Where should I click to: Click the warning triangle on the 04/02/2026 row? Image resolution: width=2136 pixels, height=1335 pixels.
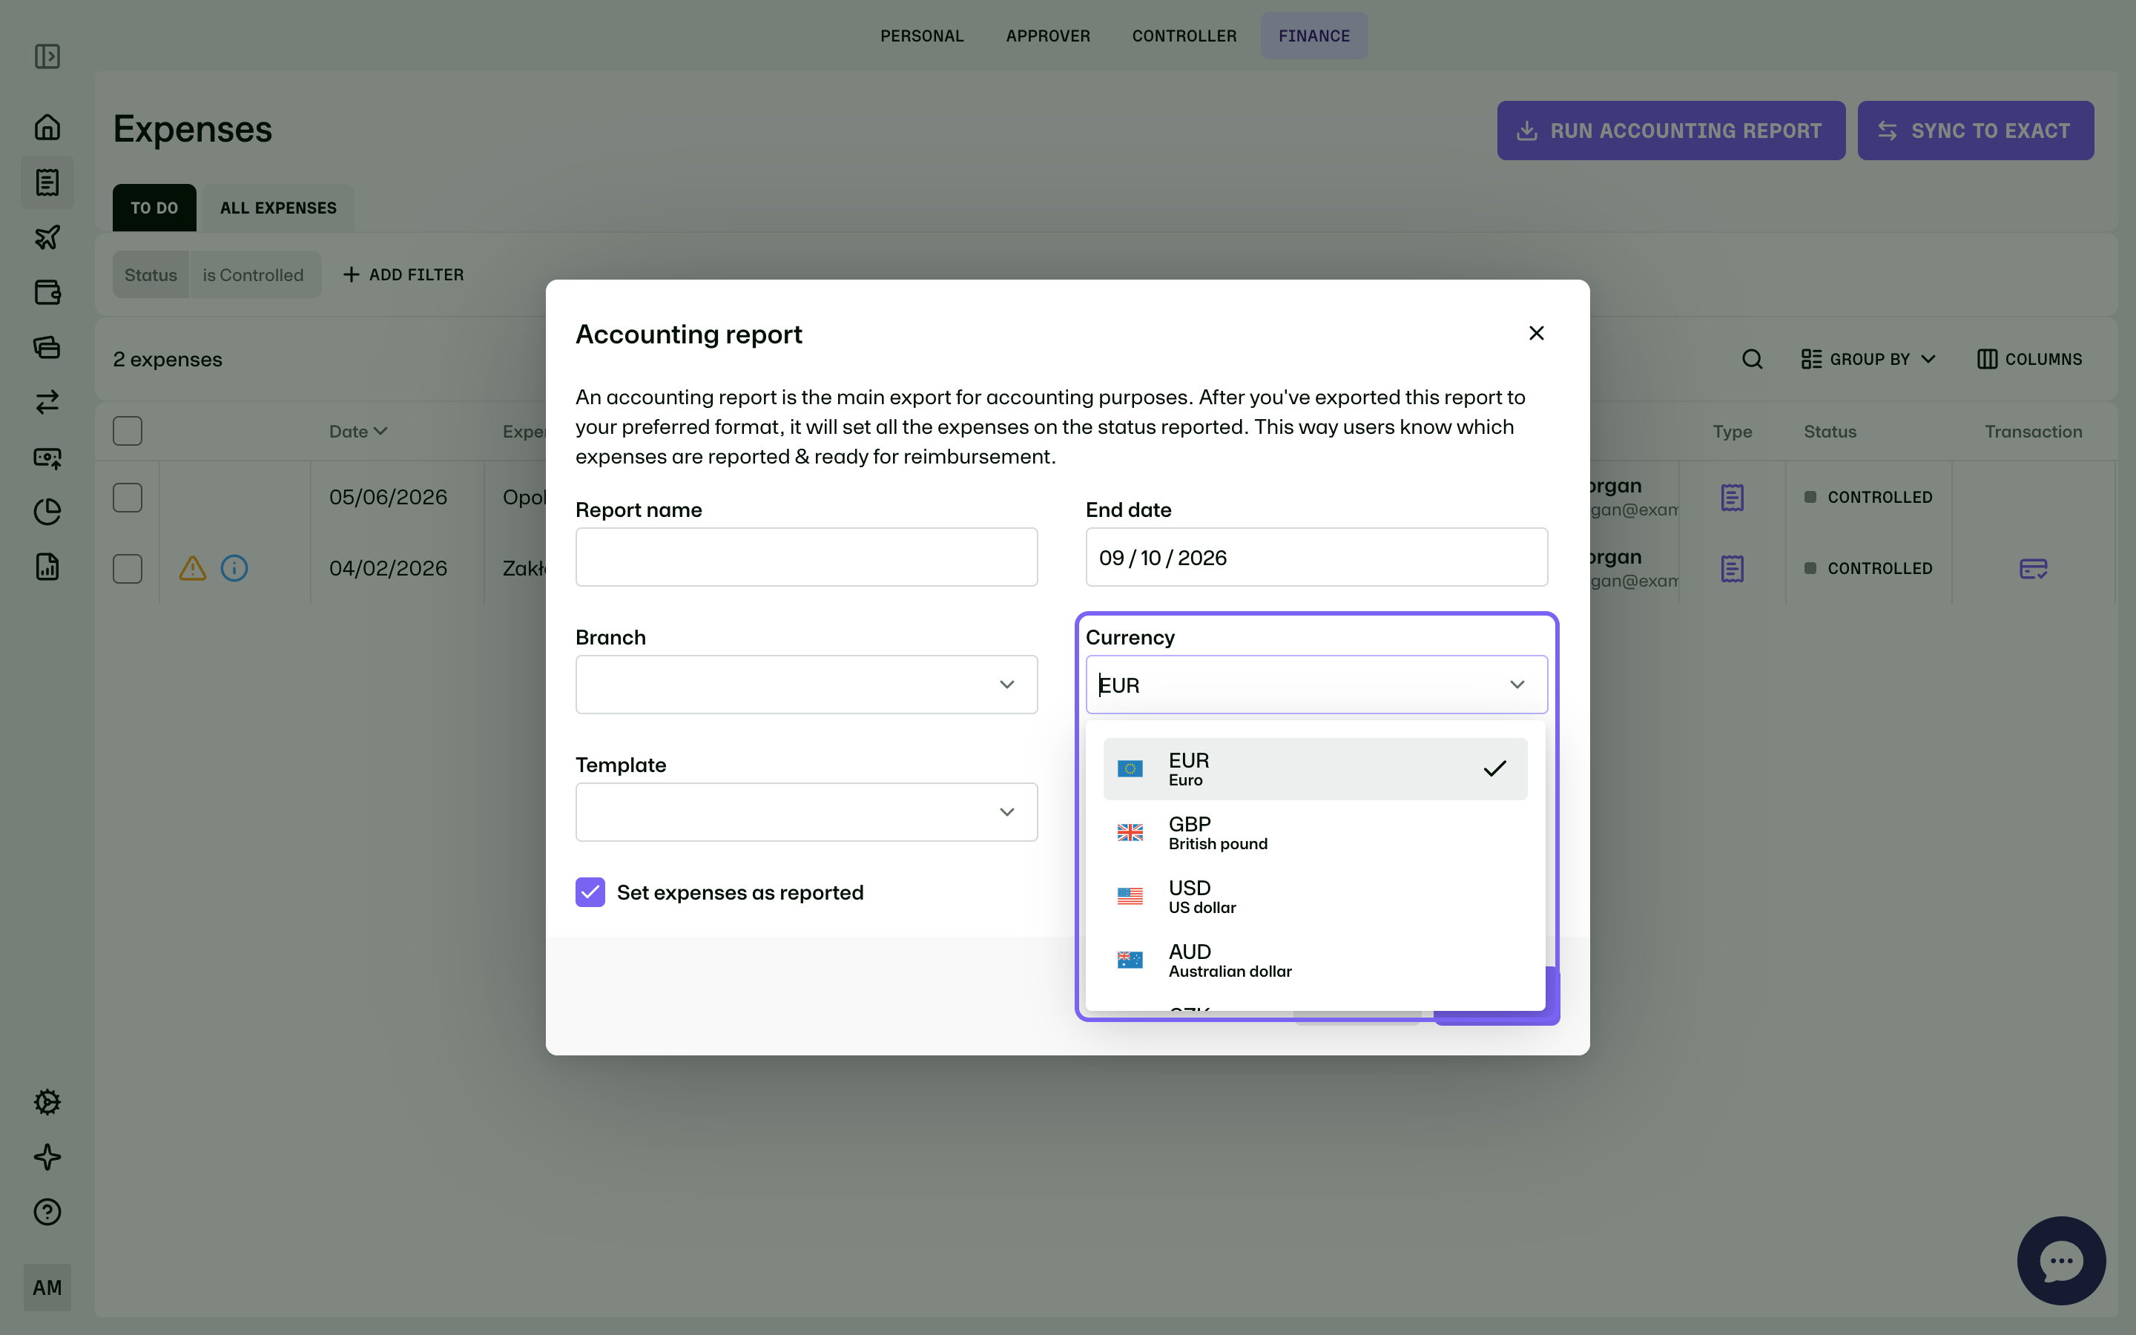pyautogui.click(x=192, y=569)
